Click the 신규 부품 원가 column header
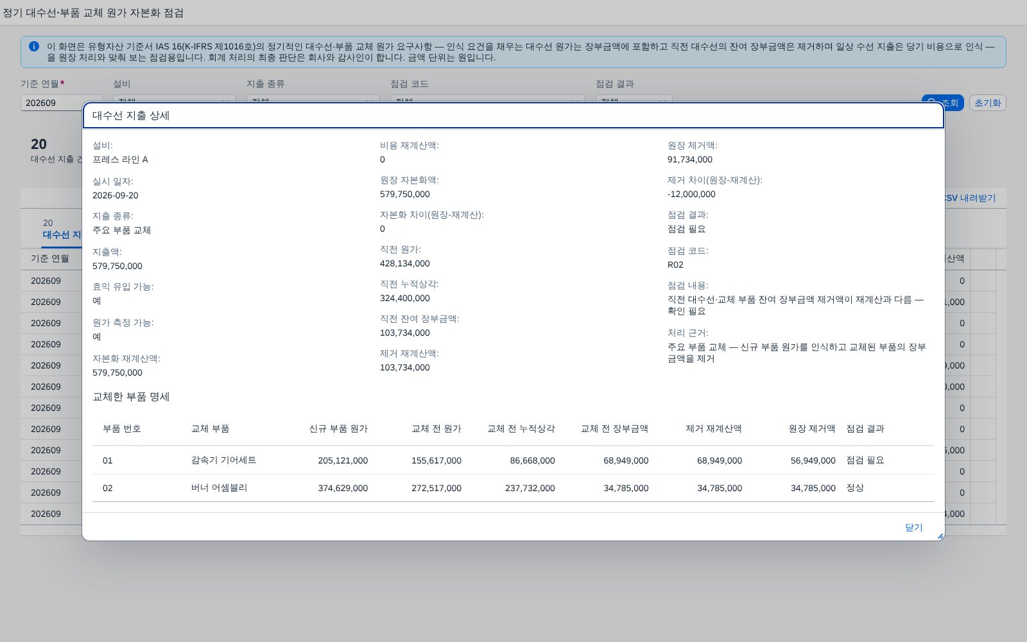Image resolution: width=1027 pixels, height=642 pixels. point(338,428)
